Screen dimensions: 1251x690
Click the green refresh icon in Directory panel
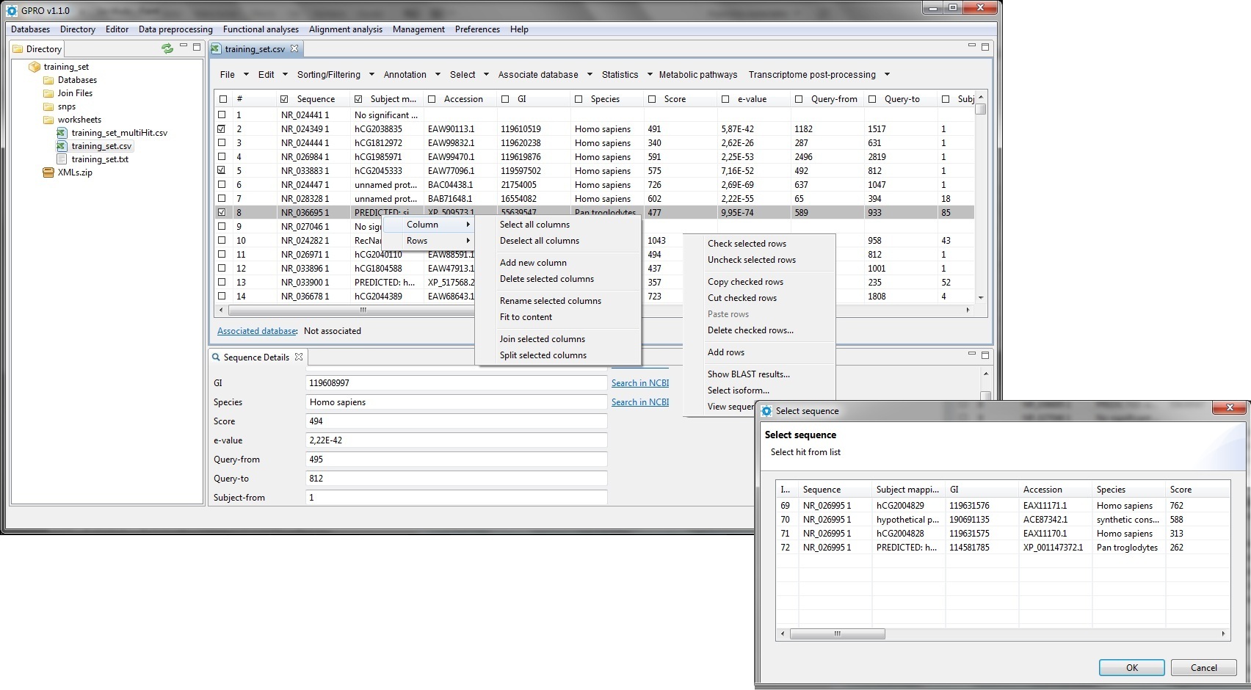click(167, 48)
